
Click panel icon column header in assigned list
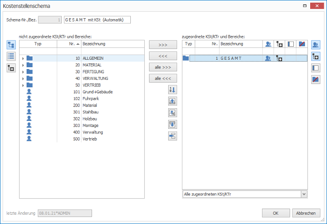(291, 44)
